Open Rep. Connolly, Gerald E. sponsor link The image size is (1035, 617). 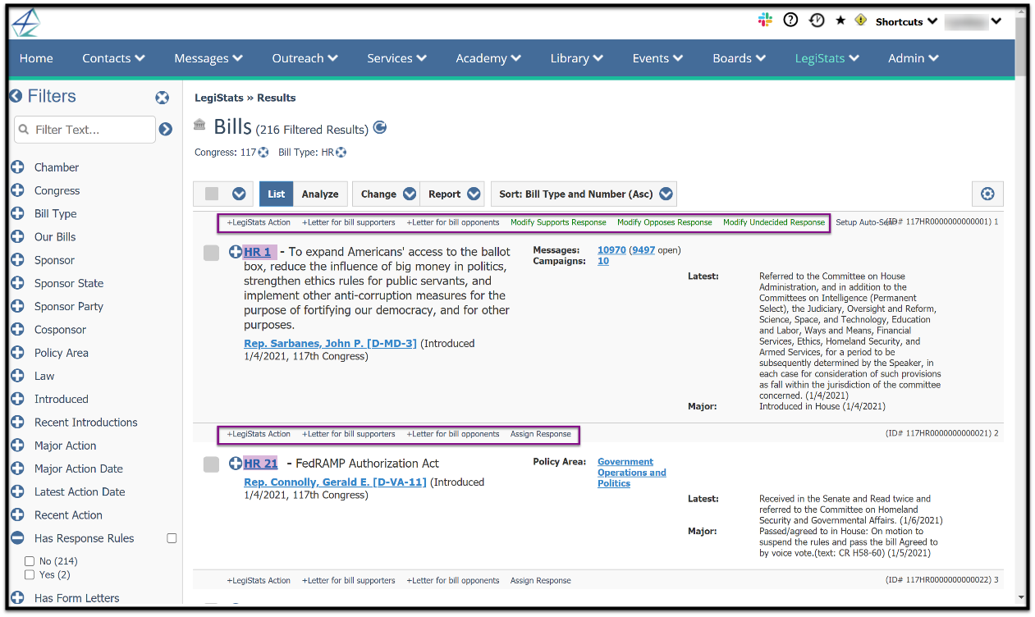click(x=335, y=482)
